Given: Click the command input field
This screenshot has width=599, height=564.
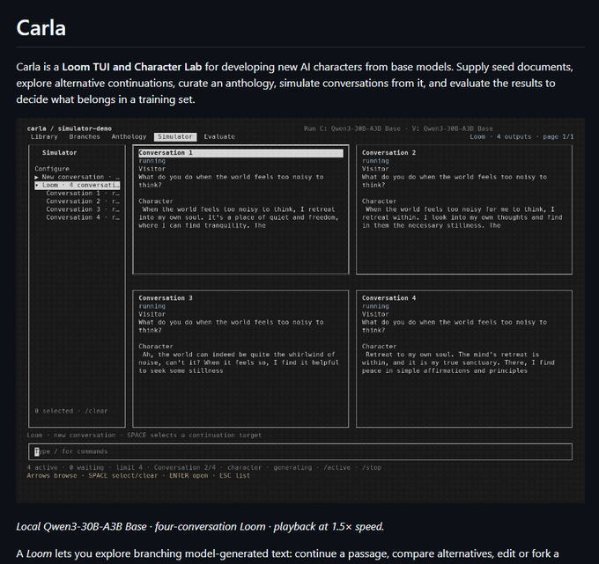Looking at the screenshot, I should (300, 451).
